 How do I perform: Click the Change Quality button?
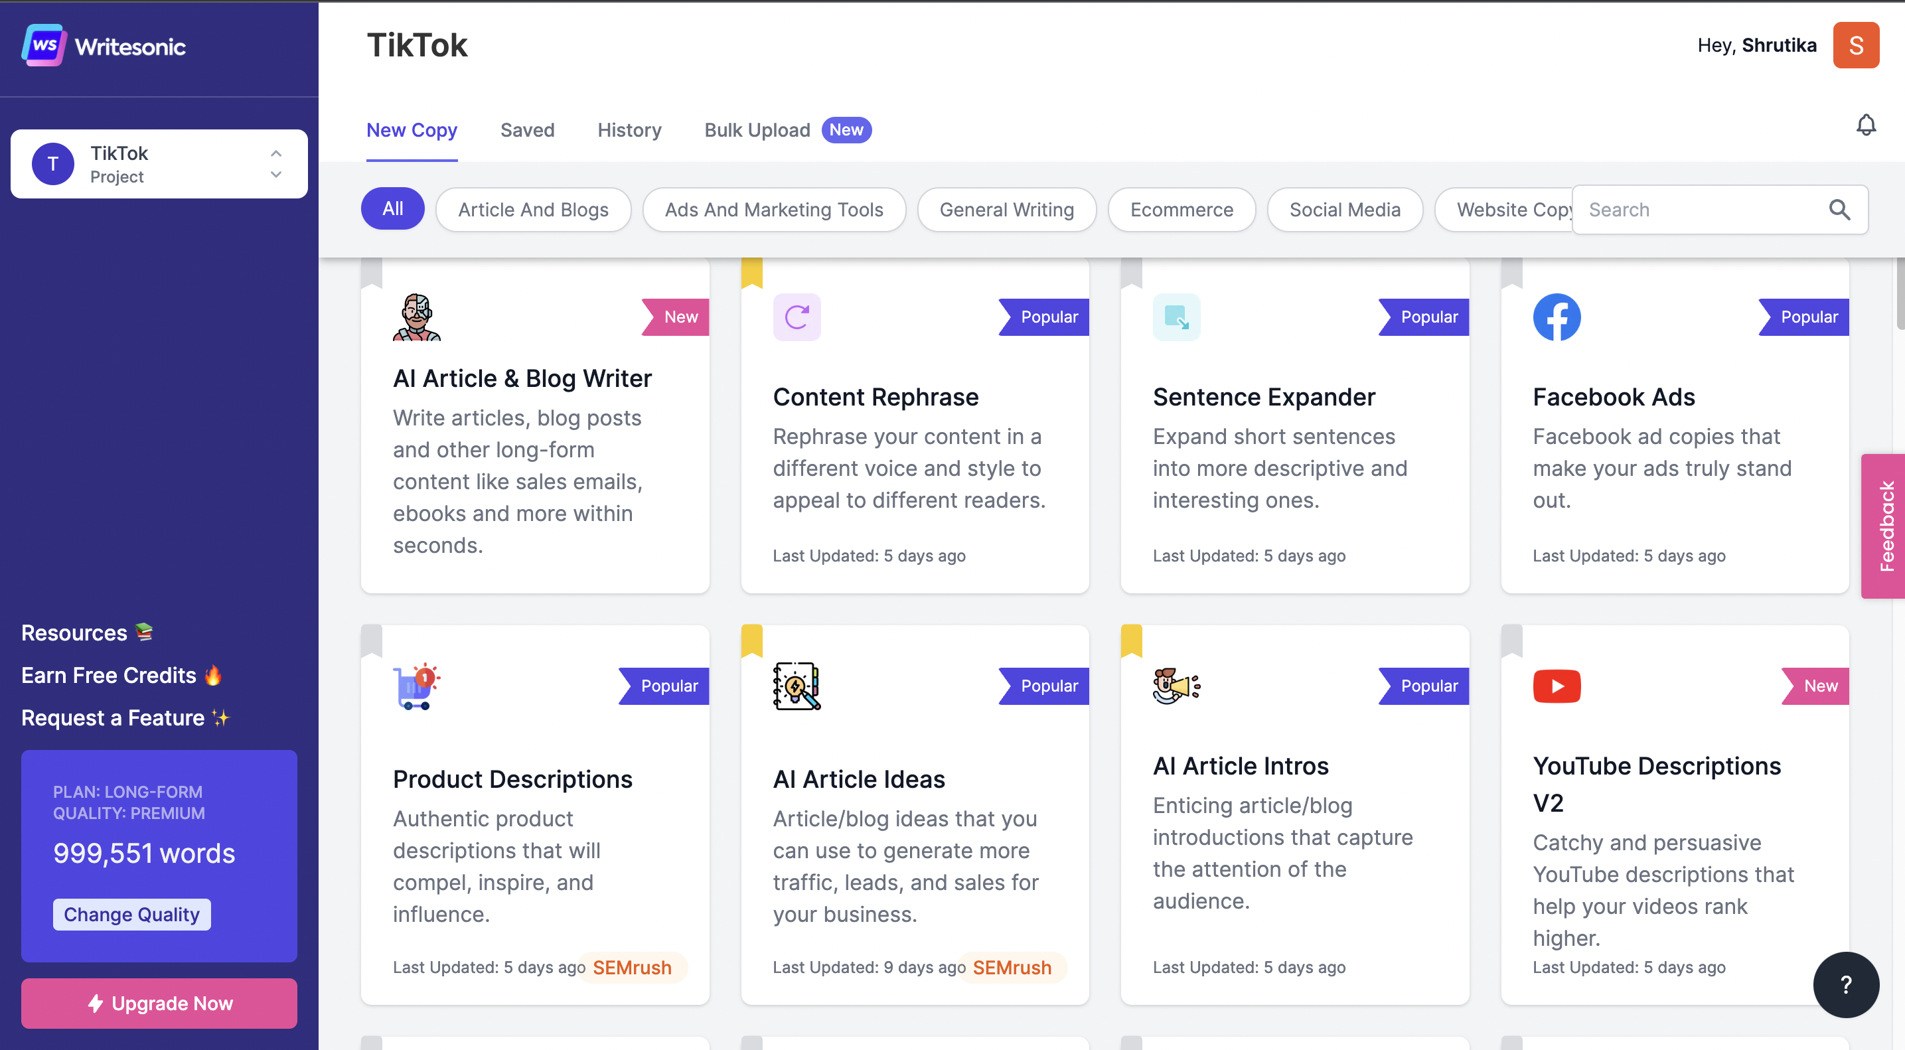point(131,914)
